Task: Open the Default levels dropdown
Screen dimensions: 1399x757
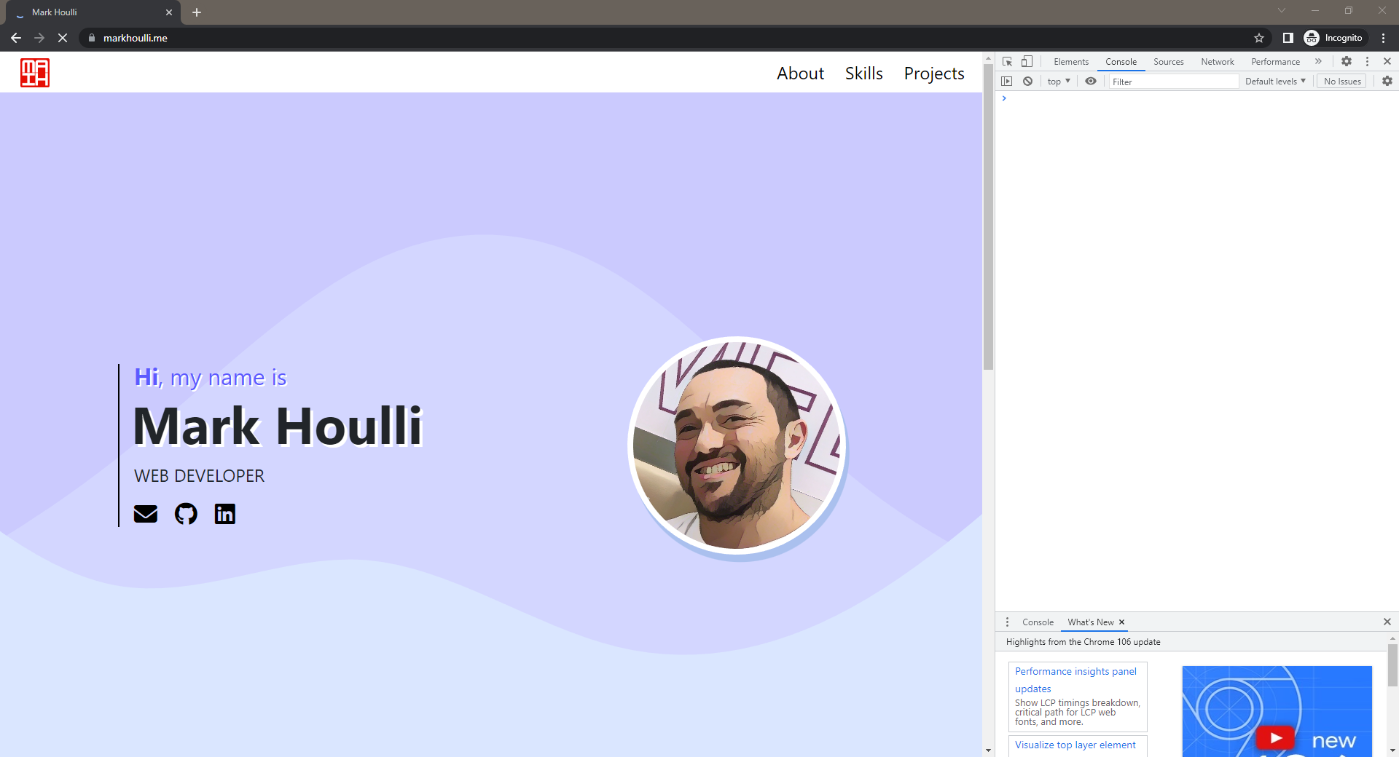Action: tap(1274, 81)
